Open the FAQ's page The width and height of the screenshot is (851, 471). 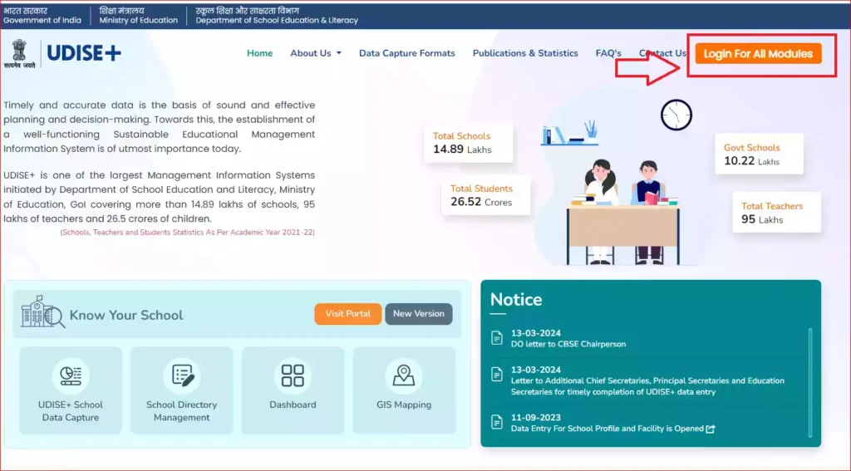608,53
